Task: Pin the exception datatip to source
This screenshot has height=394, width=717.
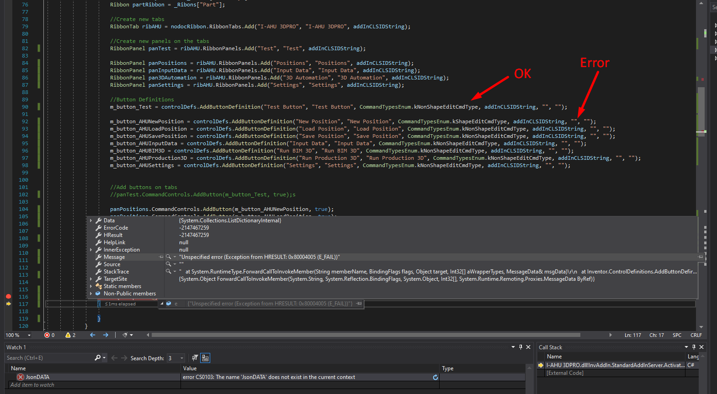Action: pos(359,304)
